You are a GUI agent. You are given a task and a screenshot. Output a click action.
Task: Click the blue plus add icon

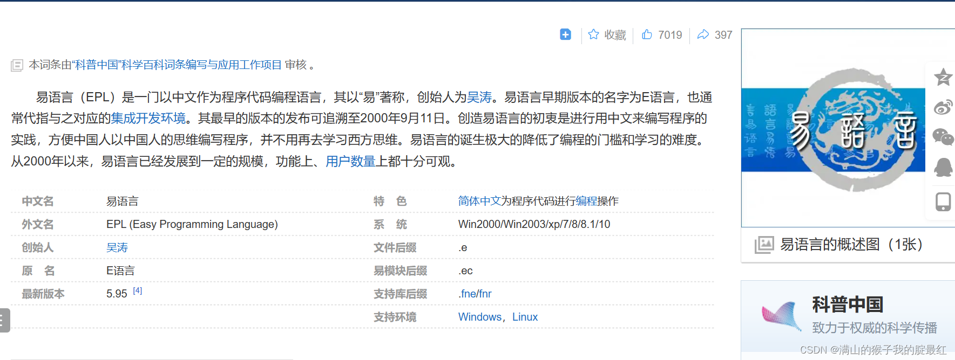(565, 34)
